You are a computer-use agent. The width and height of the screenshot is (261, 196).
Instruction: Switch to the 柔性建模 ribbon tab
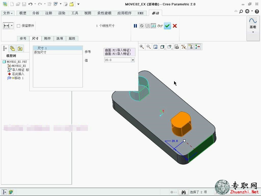click(x=104, y=13)
